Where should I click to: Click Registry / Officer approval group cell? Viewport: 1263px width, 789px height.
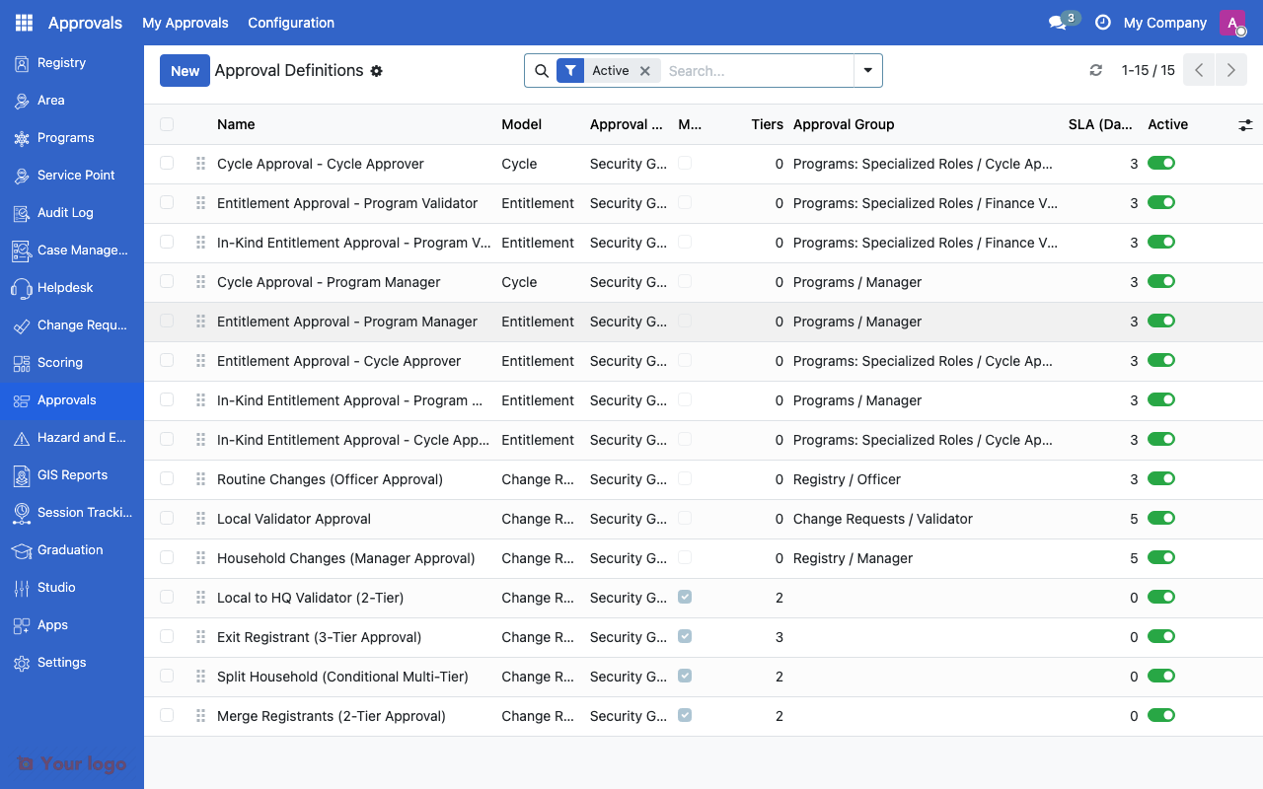(x=847, y=479)
